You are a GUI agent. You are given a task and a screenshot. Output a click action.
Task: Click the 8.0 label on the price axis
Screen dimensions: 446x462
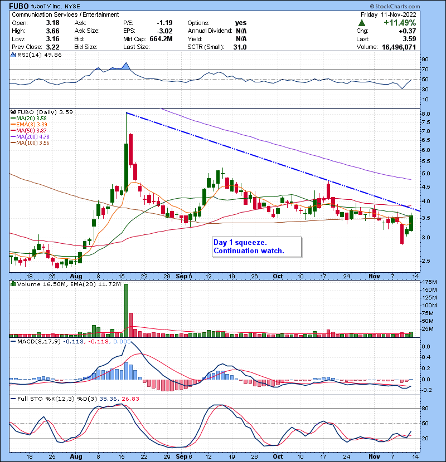click(x=426, y=114)
